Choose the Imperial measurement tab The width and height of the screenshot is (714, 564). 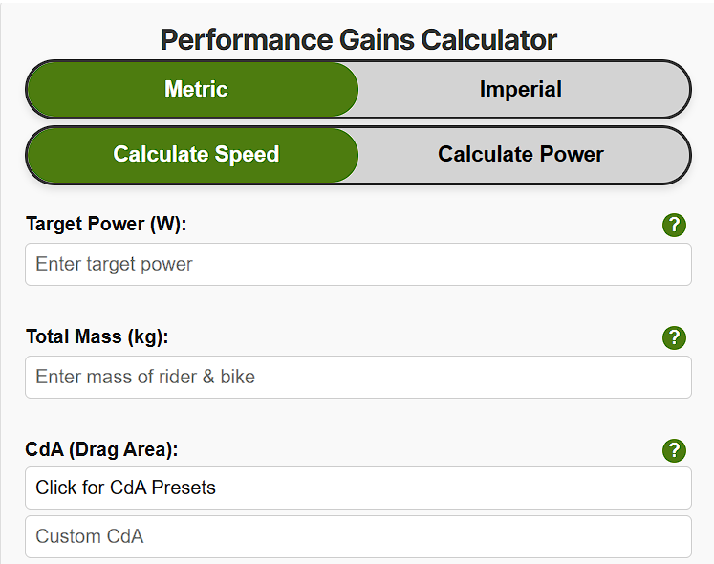(x=521, y=90)
